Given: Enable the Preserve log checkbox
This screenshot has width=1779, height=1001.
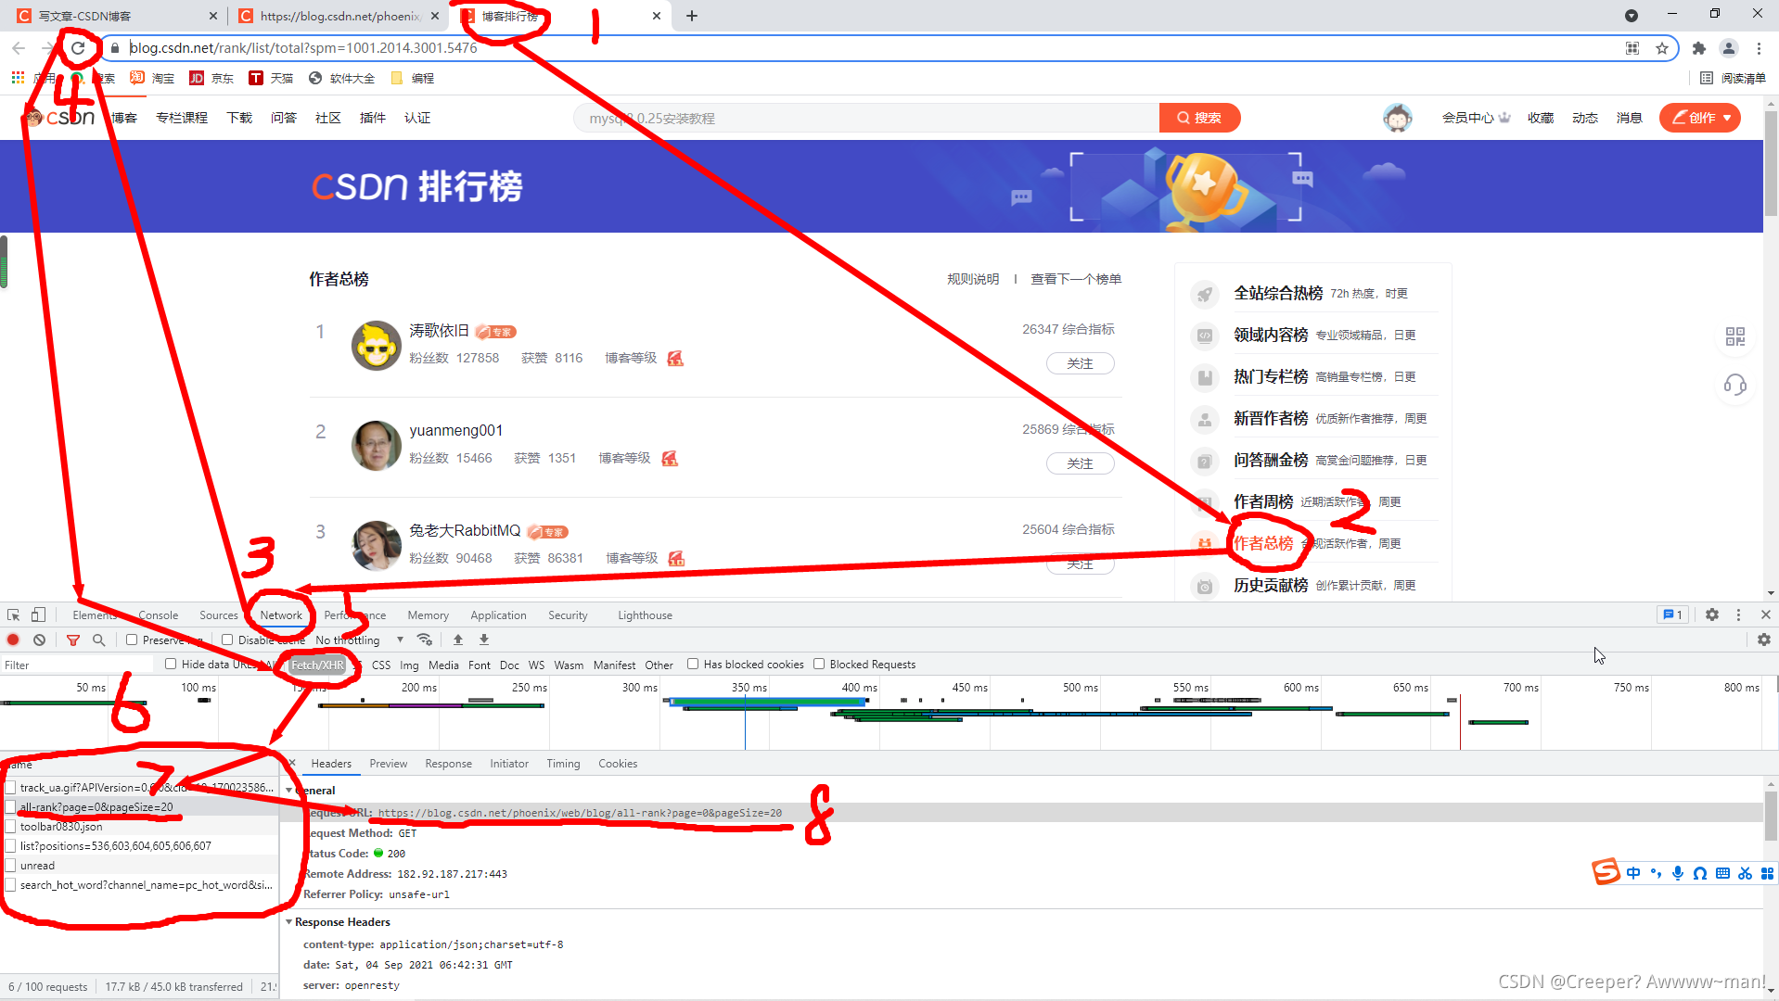Looking at the screenshot, I should tap(132, 640).
